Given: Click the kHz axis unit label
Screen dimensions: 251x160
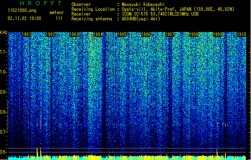Looking at the screenshot, I should pos(4,32).
